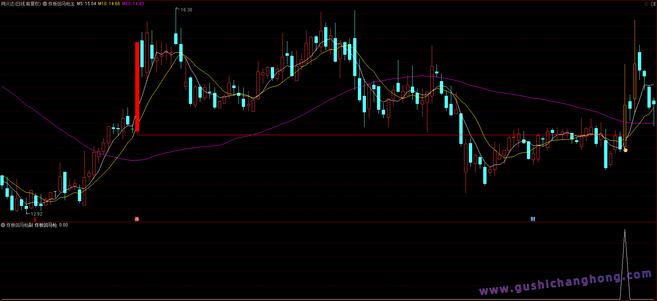Click the blue 财 marker icon
Screen dimensions: 657x301
[533, 219]
